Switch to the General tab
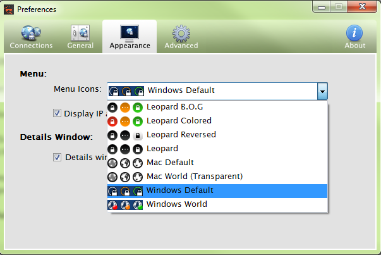The image size is (381, 255). click(80, 37)
